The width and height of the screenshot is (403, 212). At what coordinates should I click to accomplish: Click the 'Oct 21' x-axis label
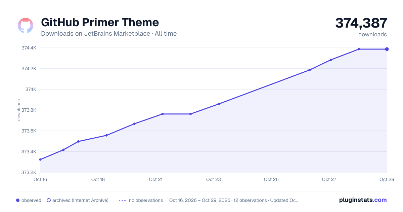156,179
